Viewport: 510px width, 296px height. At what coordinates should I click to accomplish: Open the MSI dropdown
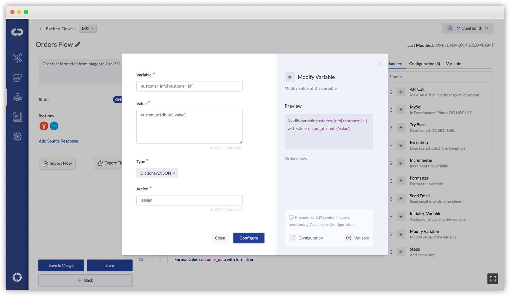pyautogui.click(x=88, y=29)
